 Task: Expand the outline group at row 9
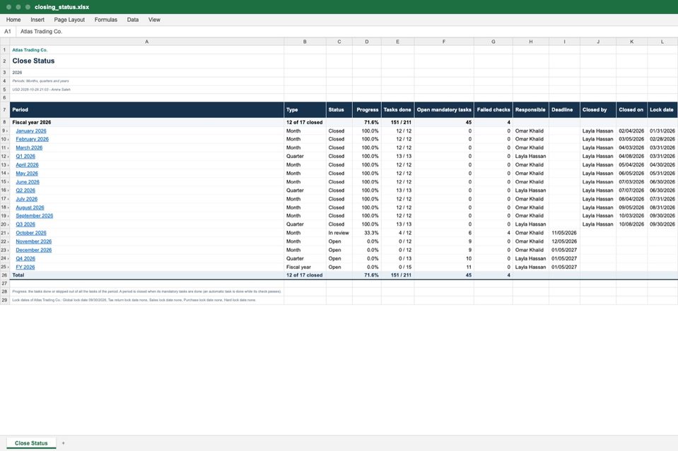7,131
